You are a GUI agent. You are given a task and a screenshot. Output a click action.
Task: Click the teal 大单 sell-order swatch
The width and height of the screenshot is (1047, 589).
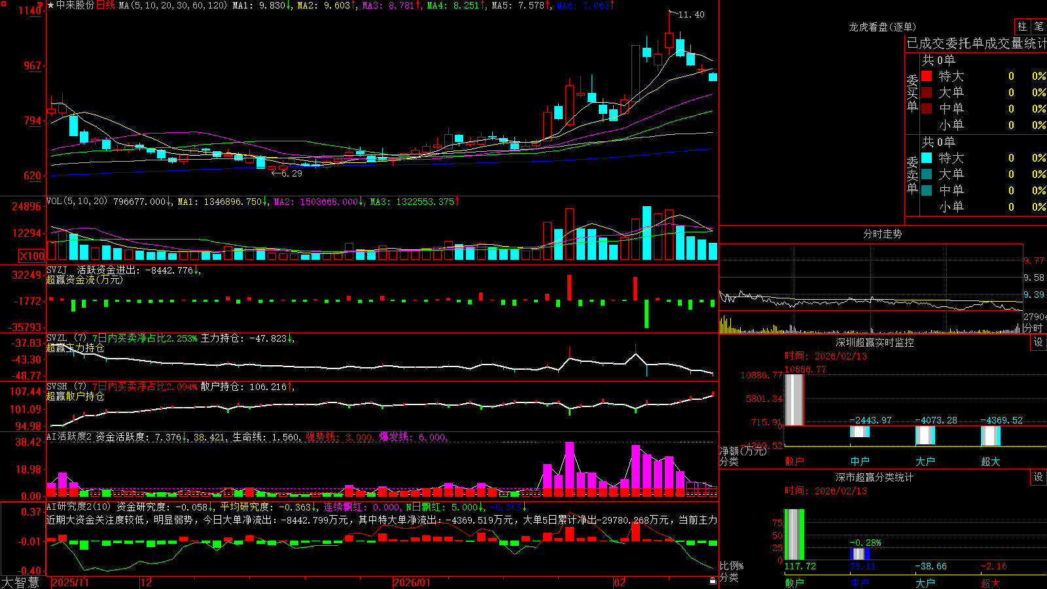click(x=927, y=174)
